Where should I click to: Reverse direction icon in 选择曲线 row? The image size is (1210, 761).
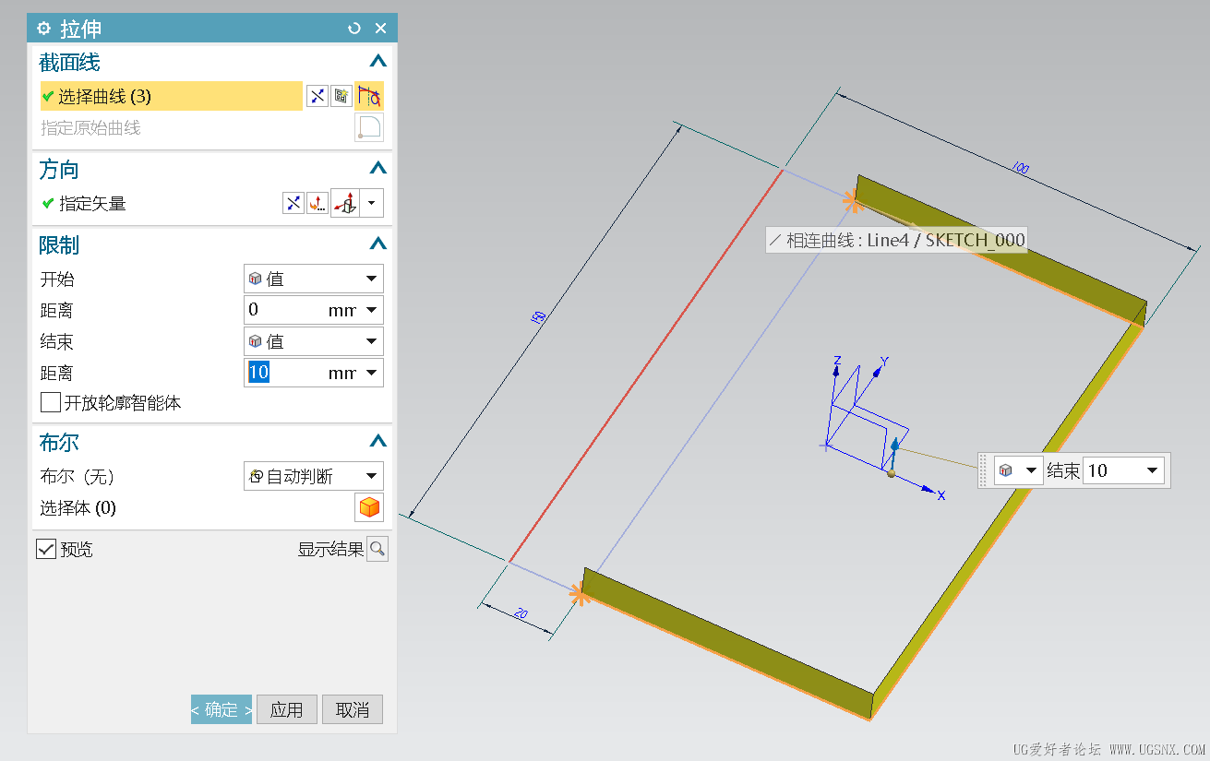317,96
